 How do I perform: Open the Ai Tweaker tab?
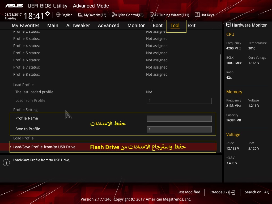tap(78, 25)
